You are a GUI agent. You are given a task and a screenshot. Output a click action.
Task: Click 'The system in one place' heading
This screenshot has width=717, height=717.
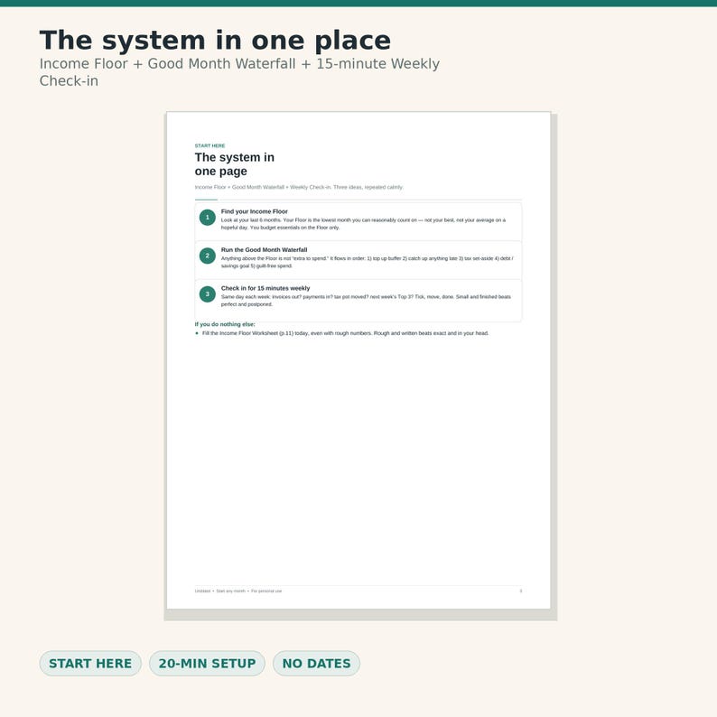[215, 41]
